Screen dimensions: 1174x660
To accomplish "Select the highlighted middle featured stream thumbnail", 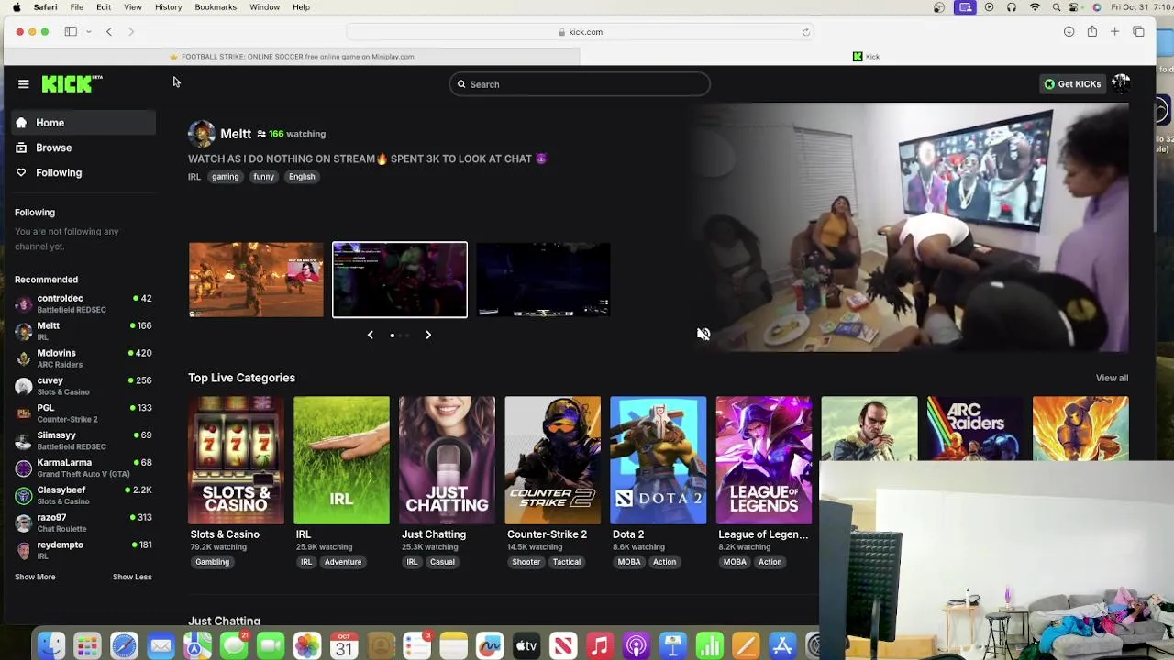I will (400, 280).
